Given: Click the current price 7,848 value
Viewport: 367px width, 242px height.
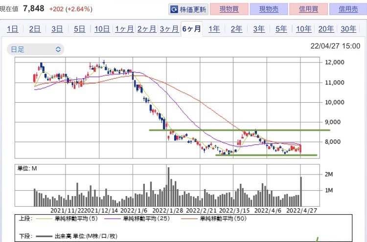Looking at the screenshot, I should (x=34, y=9).
